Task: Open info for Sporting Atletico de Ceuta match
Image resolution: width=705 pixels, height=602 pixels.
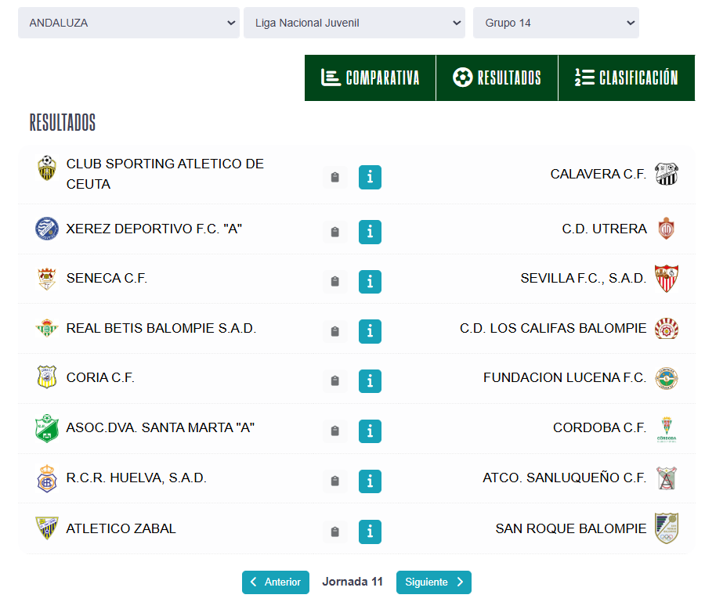Action: tap(370, 177)
